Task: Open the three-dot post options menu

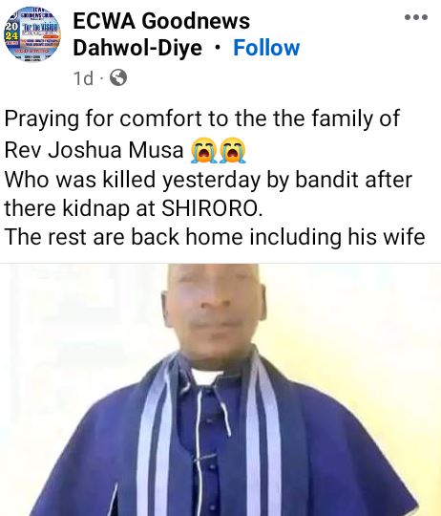Action: pos(416,17)
